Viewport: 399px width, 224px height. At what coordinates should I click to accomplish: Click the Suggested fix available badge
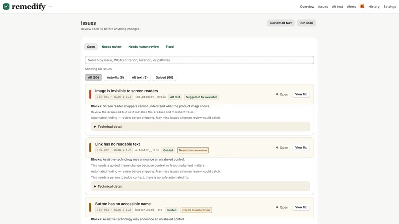[x=201, y=97]
